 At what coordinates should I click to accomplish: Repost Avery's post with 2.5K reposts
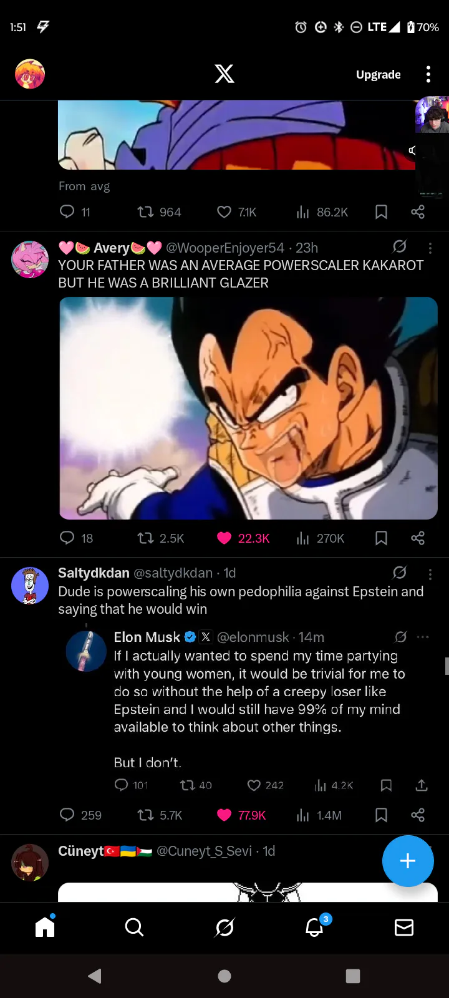click(145, 538)
